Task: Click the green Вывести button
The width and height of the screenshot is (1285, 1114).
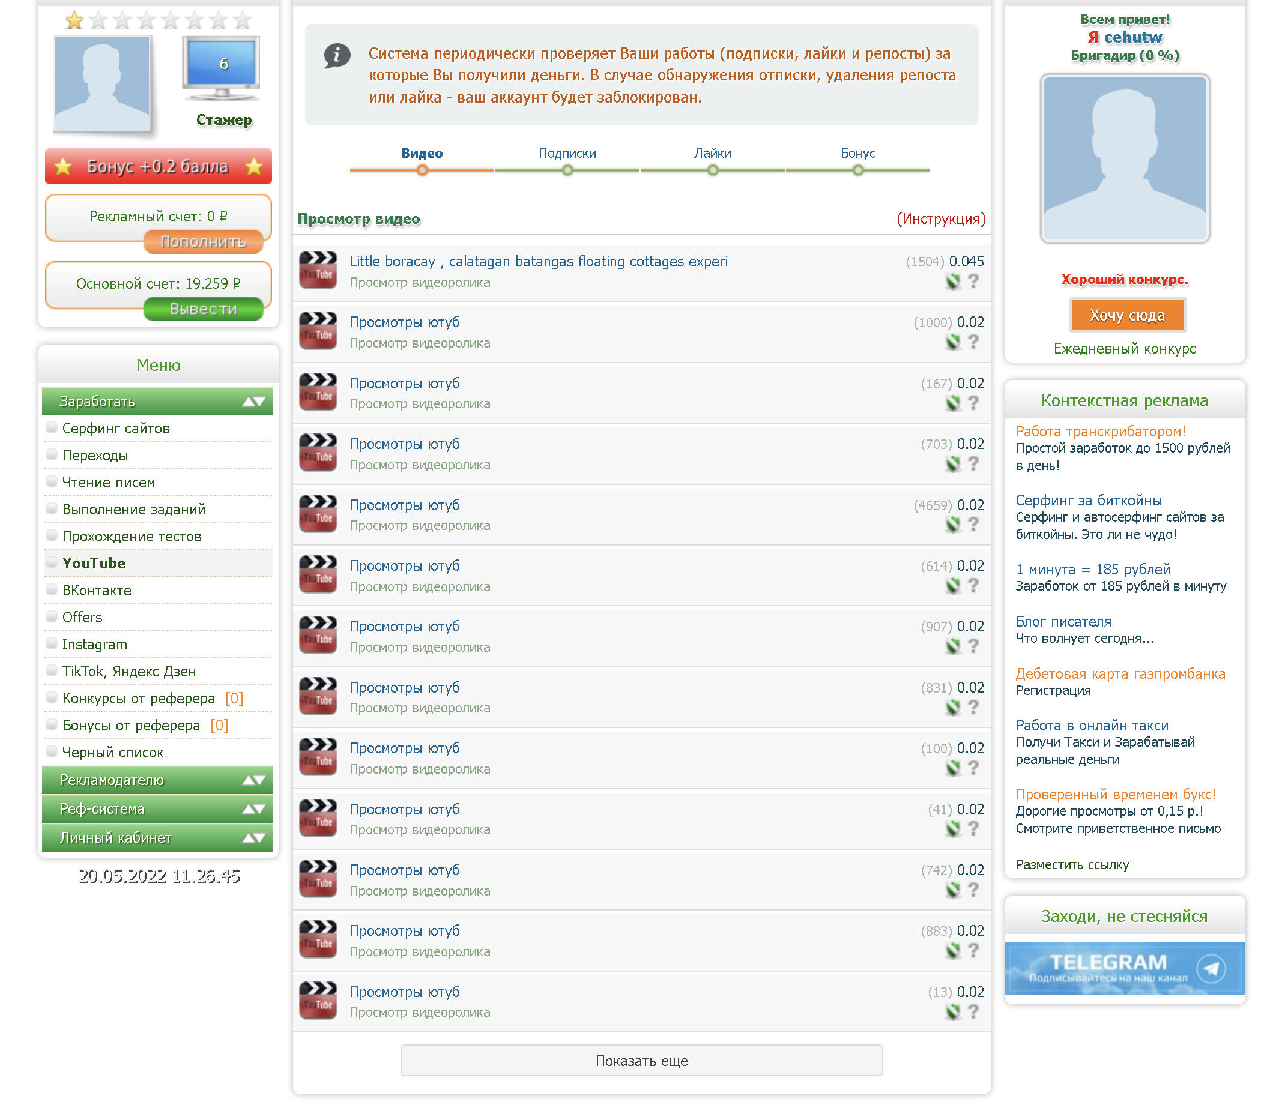Action: [204, 309]
